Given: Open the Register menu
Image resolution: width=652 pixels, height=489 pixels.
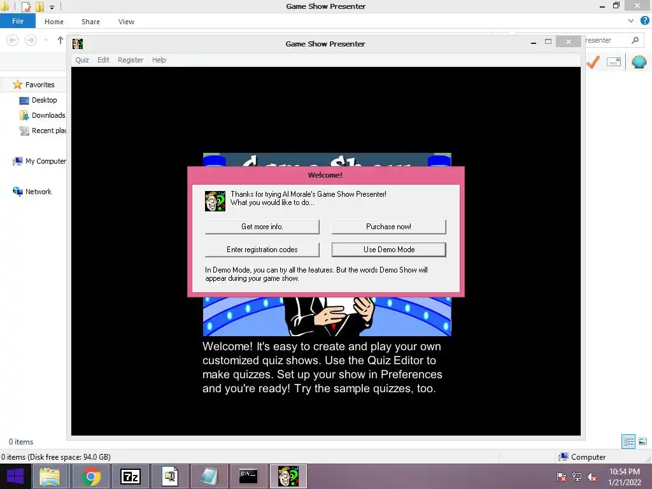Looking at the screenshot, I should point(131,60).
